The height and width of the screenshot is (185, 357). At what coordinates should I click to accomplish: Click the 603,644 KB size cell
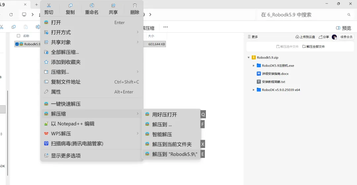(x=157, y=44)
